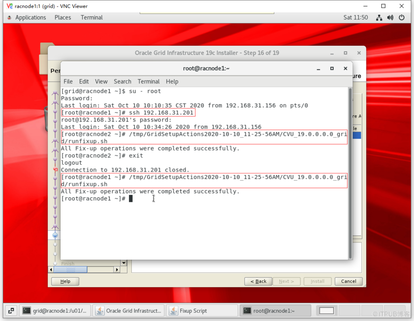414x321 pixels.
Task: Click the volume speaker icon
Action: [x=390, y=18]
